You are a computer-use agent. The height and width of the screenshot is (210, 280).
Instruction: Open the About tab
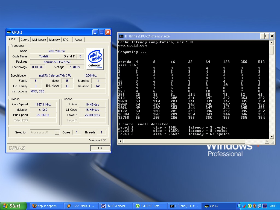coord(78,40)
